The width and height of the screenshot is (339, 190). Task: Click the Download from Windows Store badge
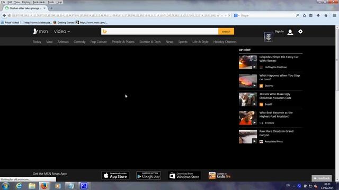click(x=184, y=176)
